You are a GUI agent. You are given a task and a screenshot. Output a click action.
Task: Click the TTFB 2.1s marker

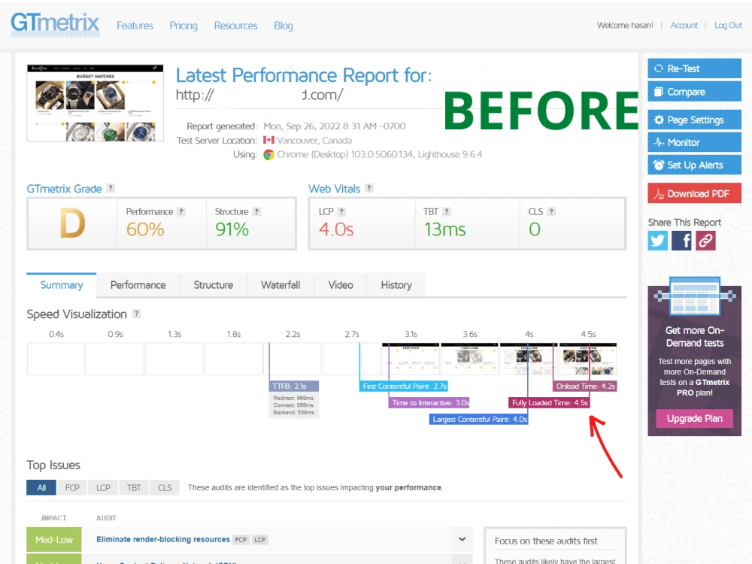tap(293, 386)
